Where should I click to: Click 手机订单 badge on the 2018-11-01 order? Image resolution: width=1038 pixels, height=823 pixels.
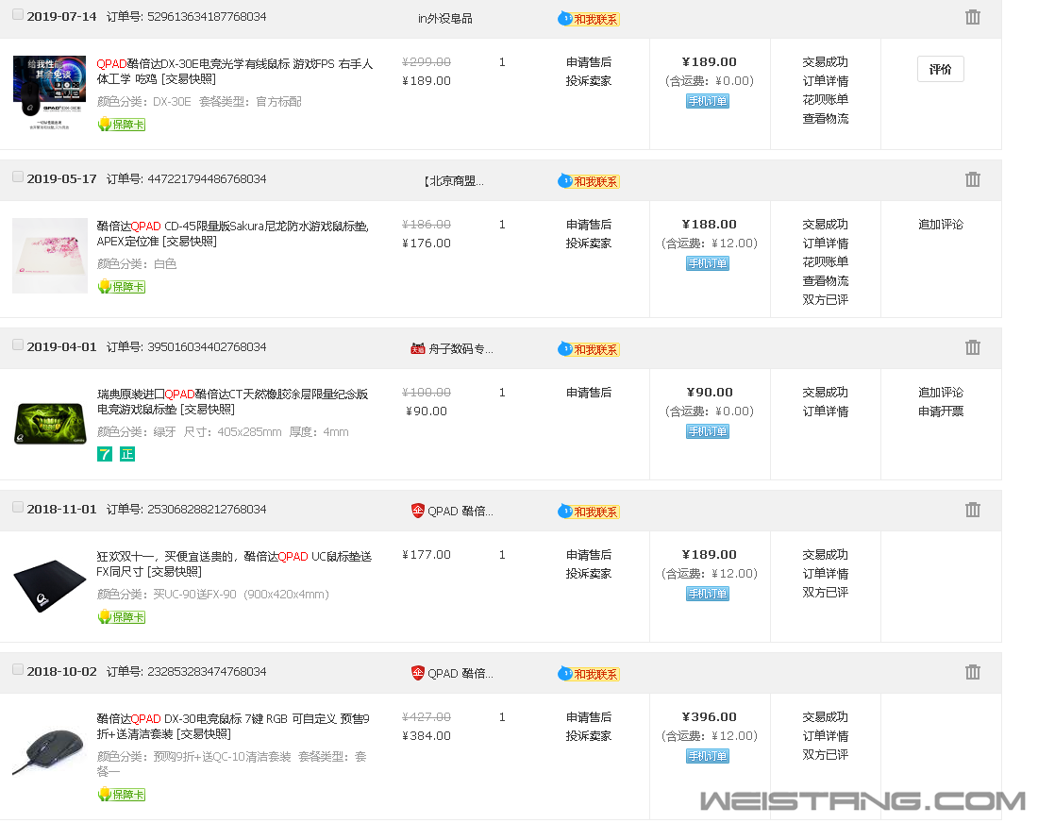(x=708, y=594)
